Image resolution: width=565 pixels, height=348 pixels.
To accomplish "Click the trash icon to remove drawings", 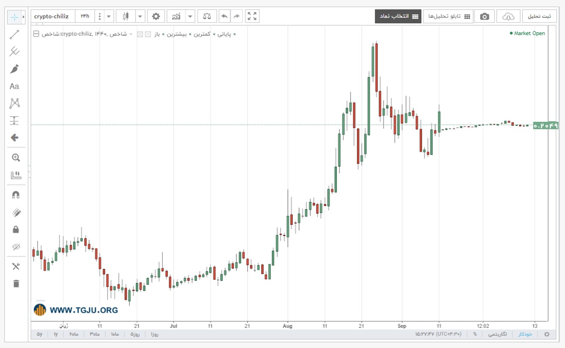I will [x=16, y=284].
